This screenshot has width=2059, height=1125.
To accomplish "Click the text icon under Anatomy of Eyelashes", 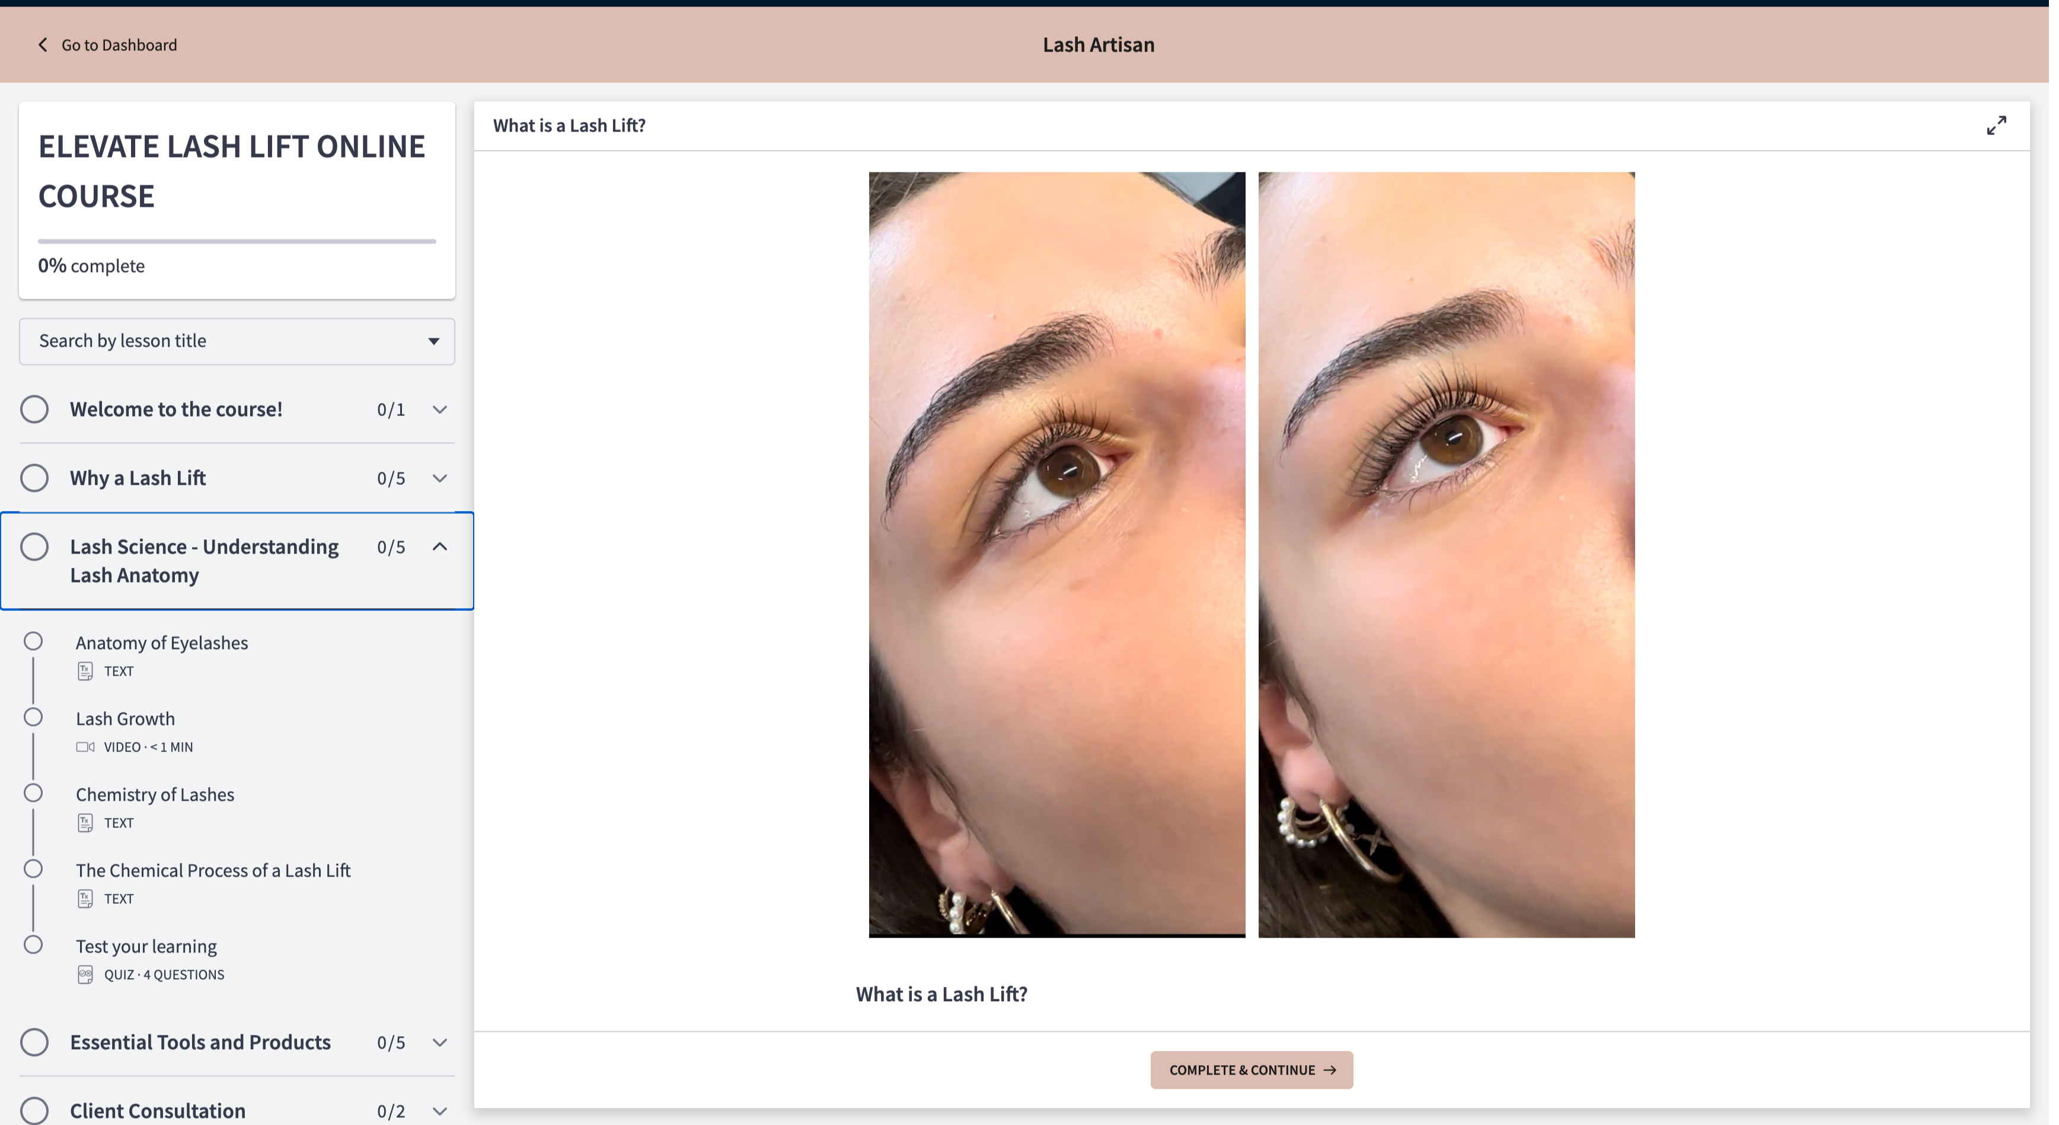I will 85,671.
